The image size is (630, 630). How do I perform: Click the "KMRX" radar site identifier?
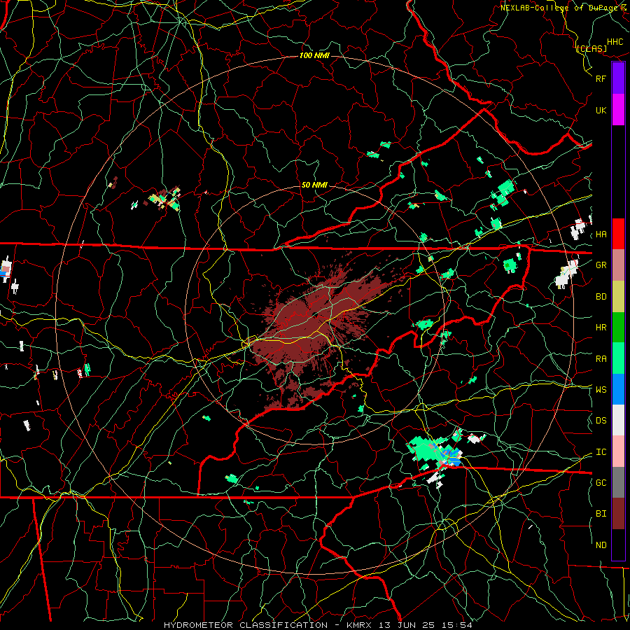pos(360,625)
